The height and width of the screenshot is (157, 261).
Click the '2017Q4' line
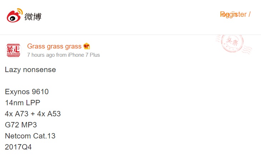[18, 147]
